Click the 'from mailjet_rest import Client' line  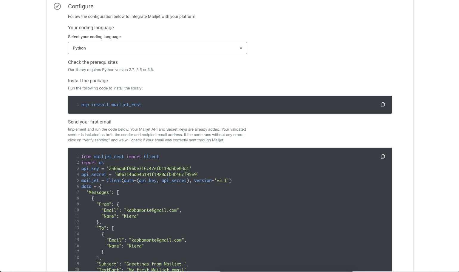120,157
